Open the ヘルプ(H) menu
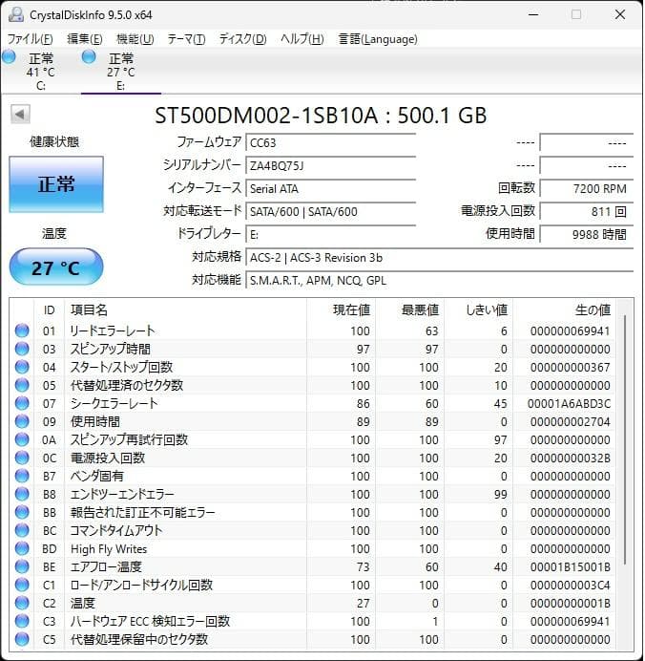Viewport: 645px width, 661px height. (302, 39)
